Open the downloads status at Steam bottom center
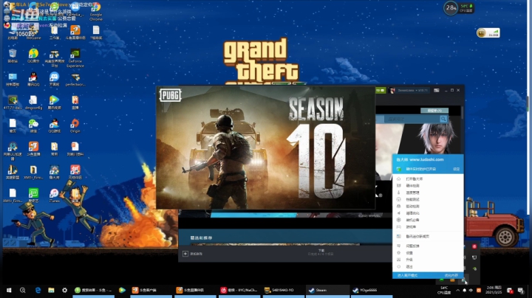Viewport: 532px width, 298px height. pyautogui.click(x=321, y=252)
